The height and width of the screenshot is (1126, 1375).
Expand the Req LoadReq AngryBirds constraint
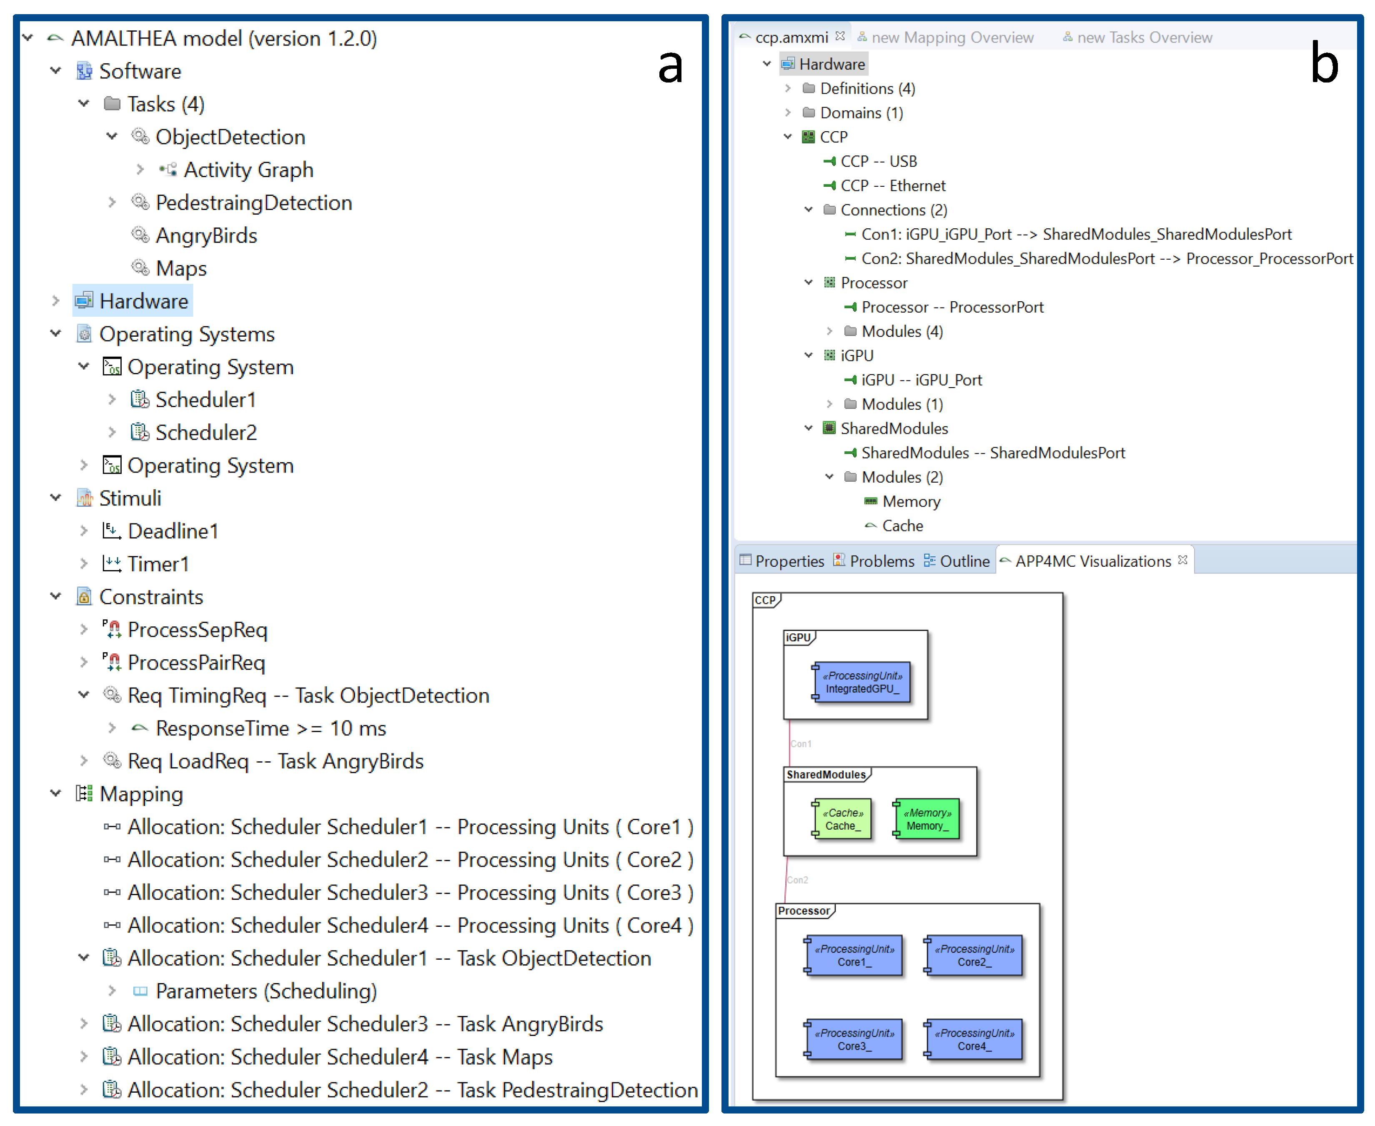tap(84, 760)
